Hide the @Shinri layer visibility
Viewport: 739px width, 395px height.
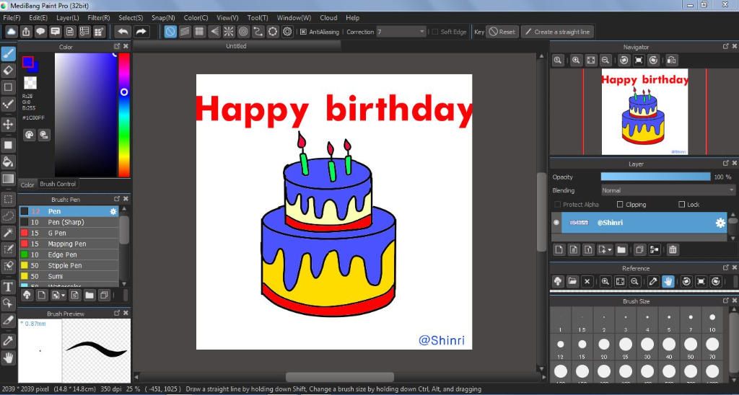tap(556, 222)
